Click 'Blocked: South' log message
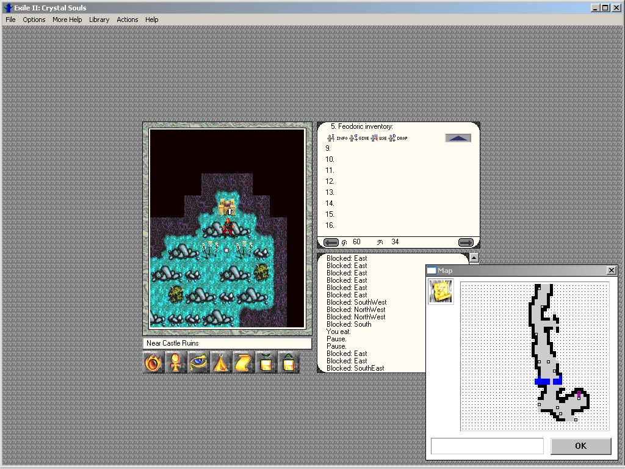Viewport: 625px width, 469px height. click(x=349, y=324)
